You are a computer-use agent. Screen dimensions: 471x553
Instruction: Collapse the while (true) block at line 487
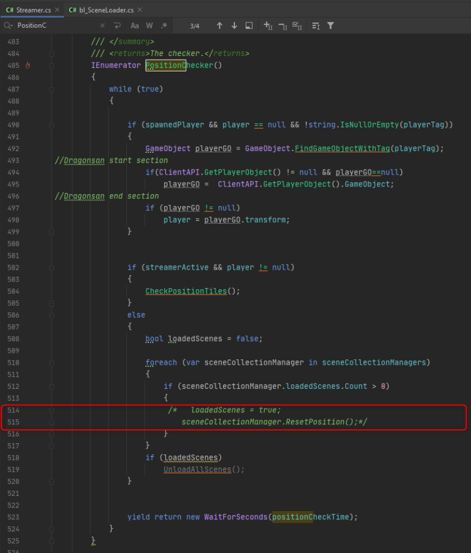coord(51,89)
